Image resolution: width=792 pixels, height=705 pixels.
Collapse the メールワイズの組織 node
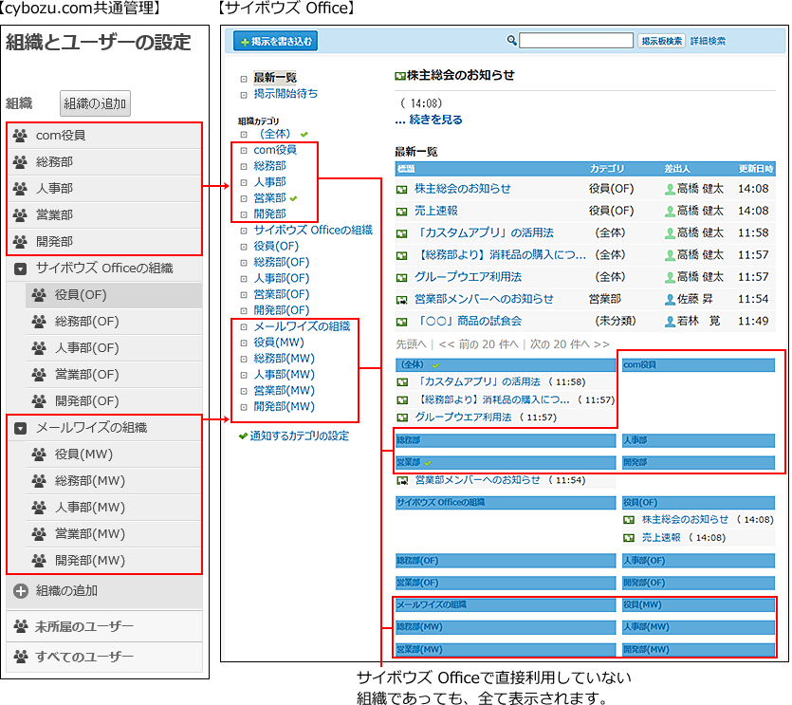click(x=20, y=428)
